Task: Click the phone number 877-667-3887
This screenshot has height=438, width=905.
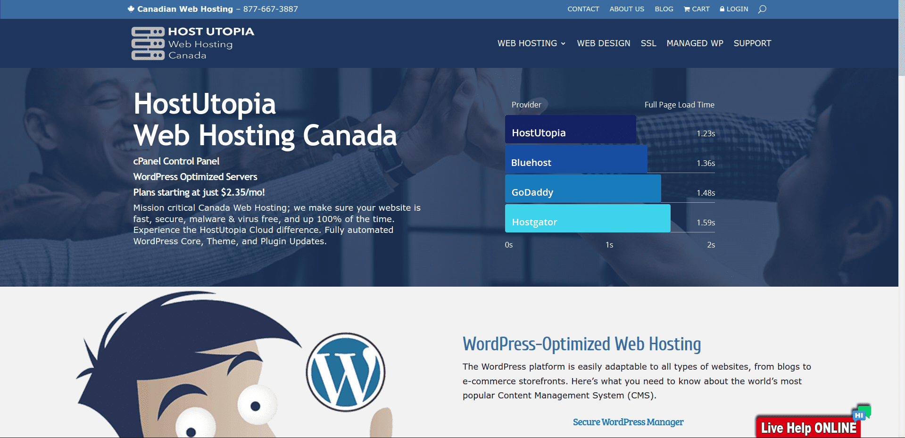Action: point(271,9)
